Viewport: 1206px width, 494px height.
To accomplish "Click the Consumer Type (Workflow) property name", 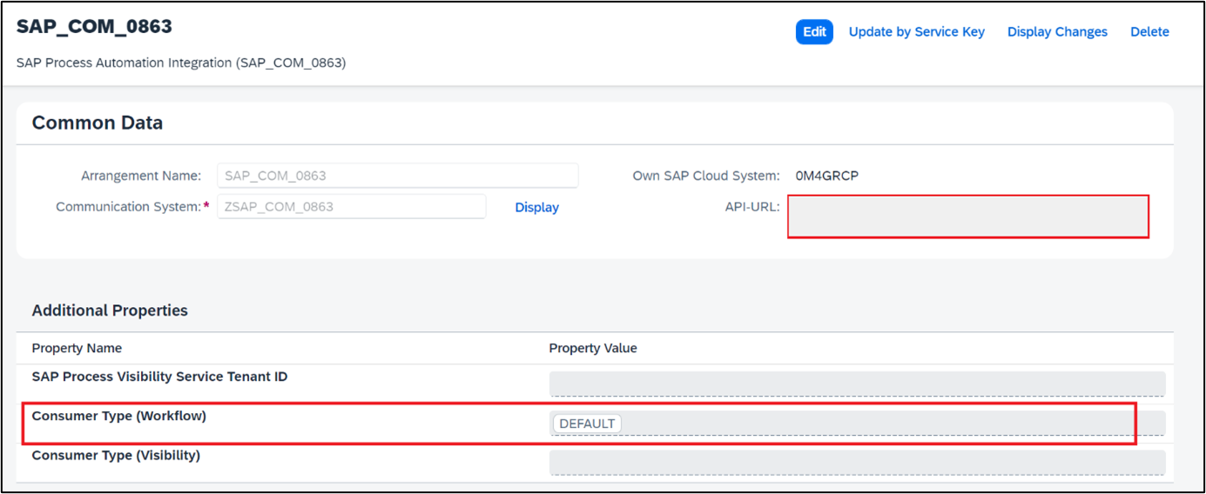I will click(119, 416).
